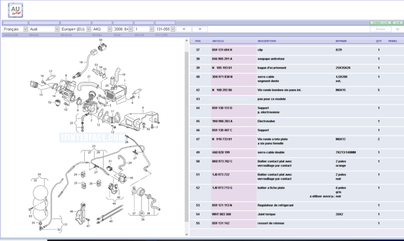Click part 45 electrovalve in the diagram
The image size is (404, 241).
pyautogui.click(x=122, y=178)
